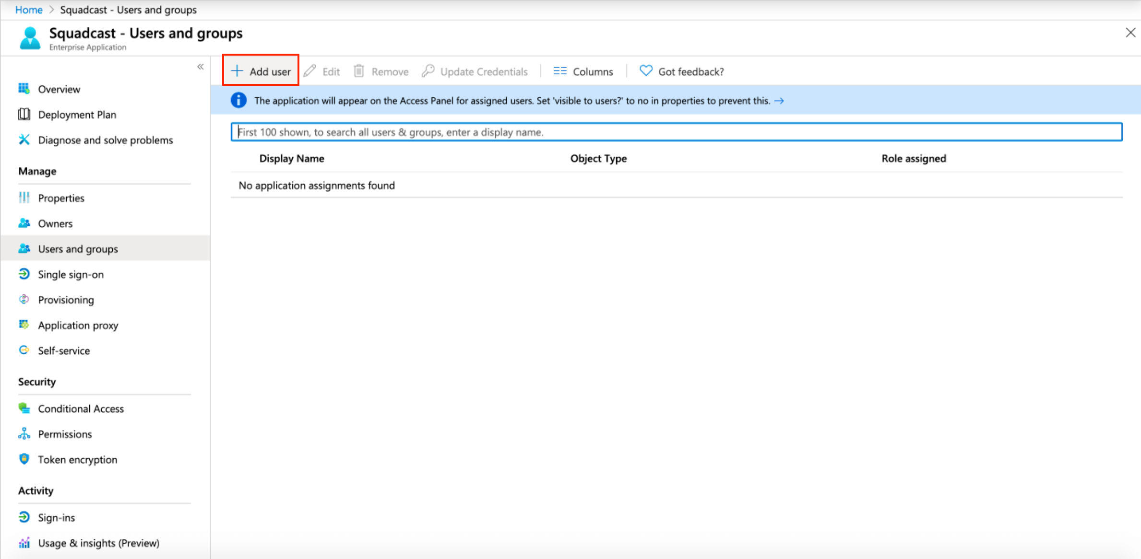
Task: Click the Token encryption shield icon
Action: (24, 459)
